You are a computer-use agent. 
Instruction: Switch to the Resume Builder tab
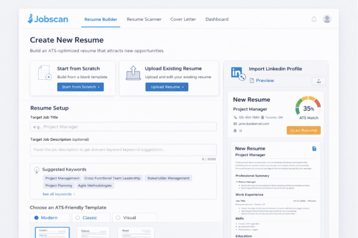101,20
